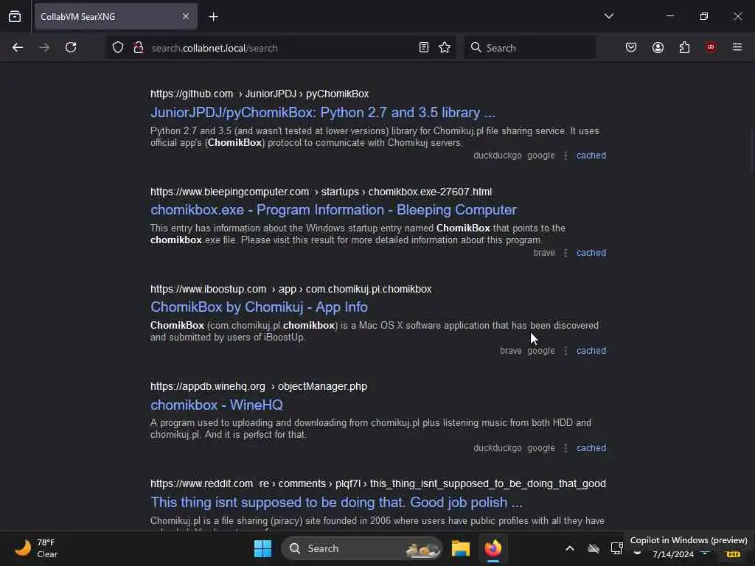Click the cloud sync tray icon

[594, 548]
